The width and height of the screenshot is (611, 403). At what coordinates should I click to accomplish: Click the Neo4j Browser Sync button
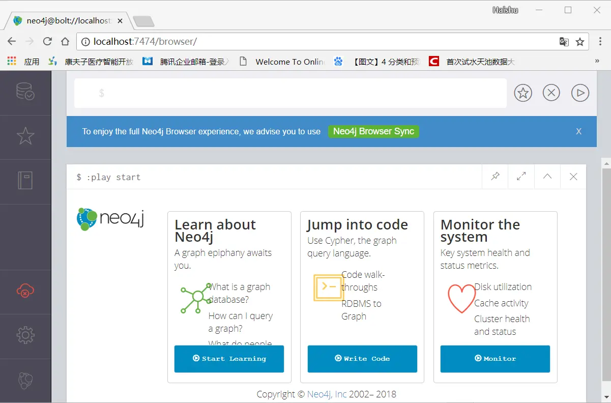(373, 131)
